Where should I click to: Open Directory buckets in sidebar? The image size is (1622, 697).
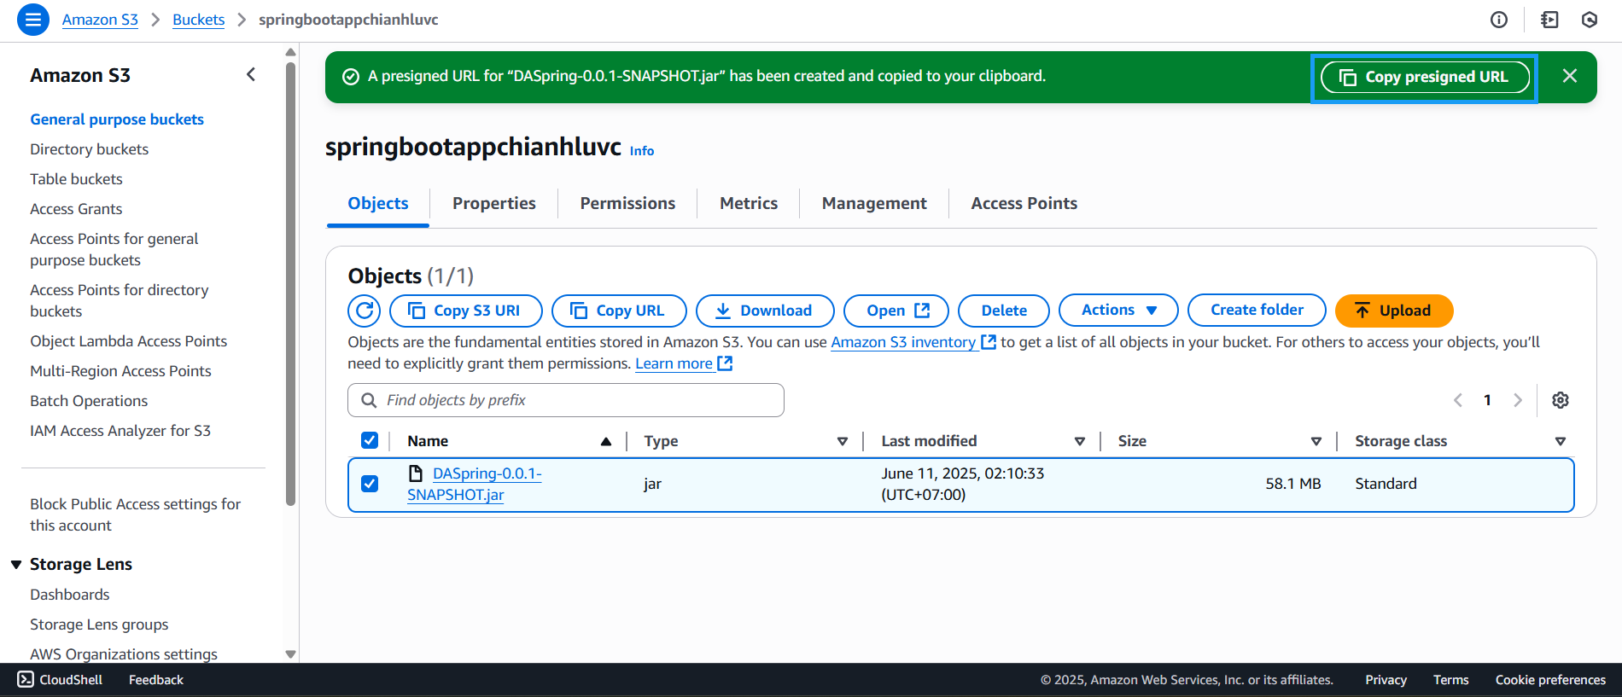coord(89,149)
